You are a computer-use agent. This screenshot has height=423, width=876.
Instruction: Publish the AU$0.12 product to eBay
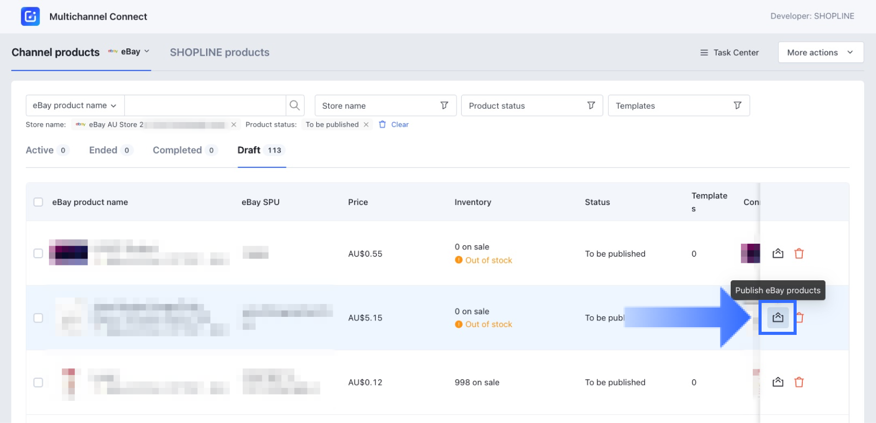pos(778,382)
